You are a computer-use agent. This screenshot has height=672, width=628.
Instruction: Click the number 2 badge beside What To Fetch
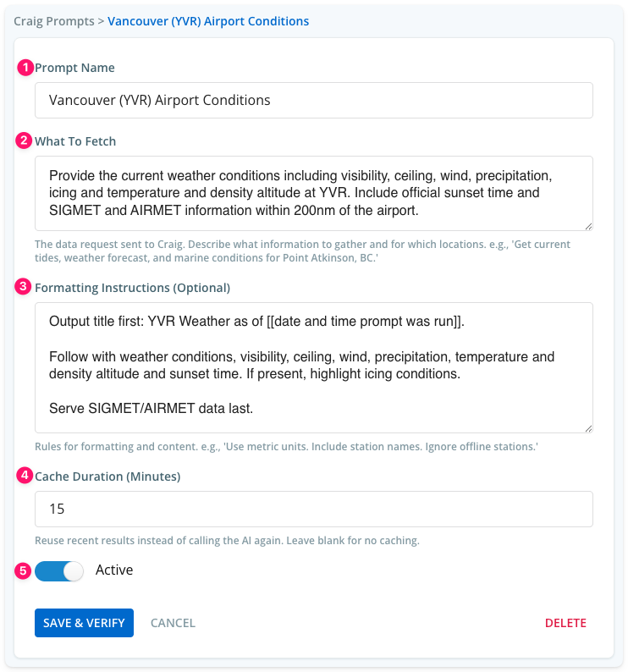pyautogui.click(x=24, y=140)
